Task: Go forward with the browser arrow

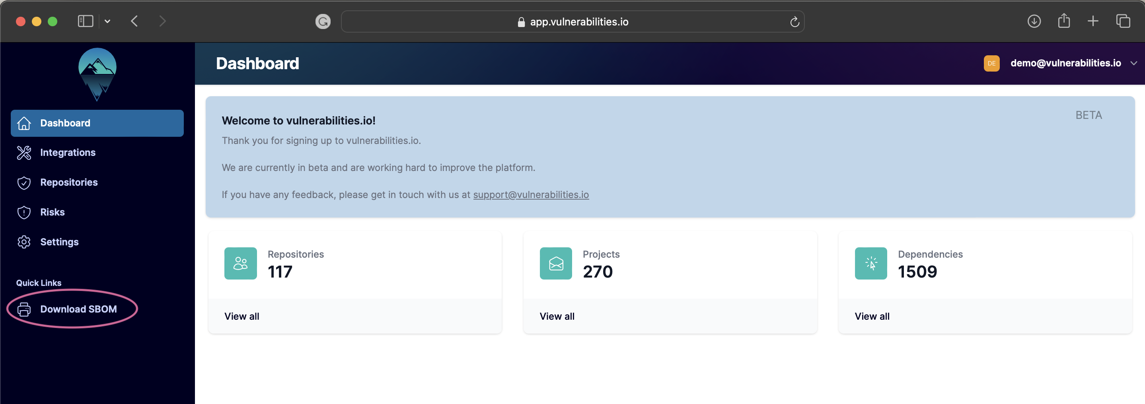Action: (162, 21)
